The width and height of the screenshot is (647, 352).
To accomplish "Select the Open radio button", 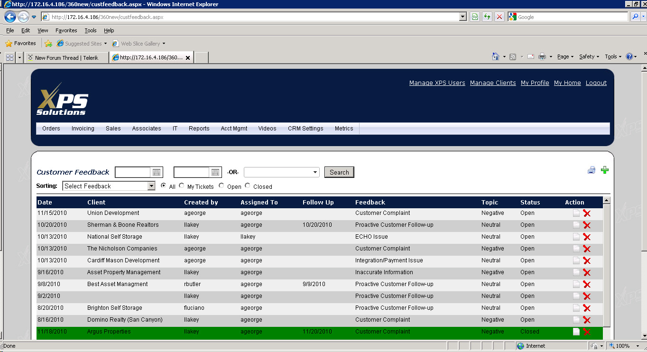I will coord(222,186).
